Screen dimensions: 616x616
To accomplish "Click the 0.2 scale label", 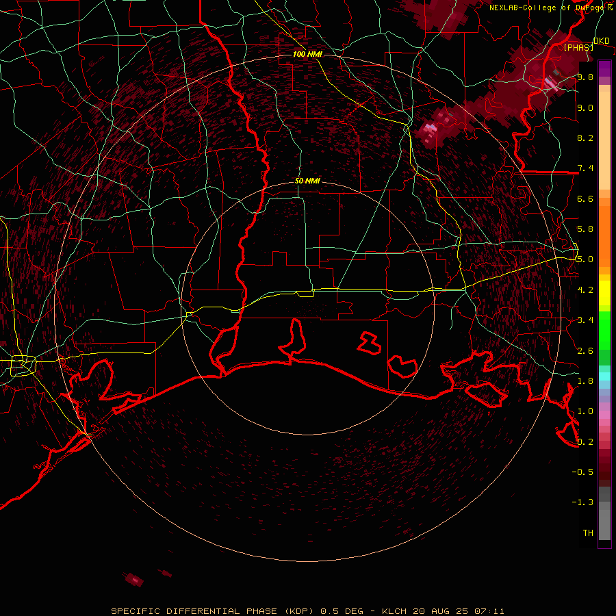I will pyautogui.click(x=585, y=442).
